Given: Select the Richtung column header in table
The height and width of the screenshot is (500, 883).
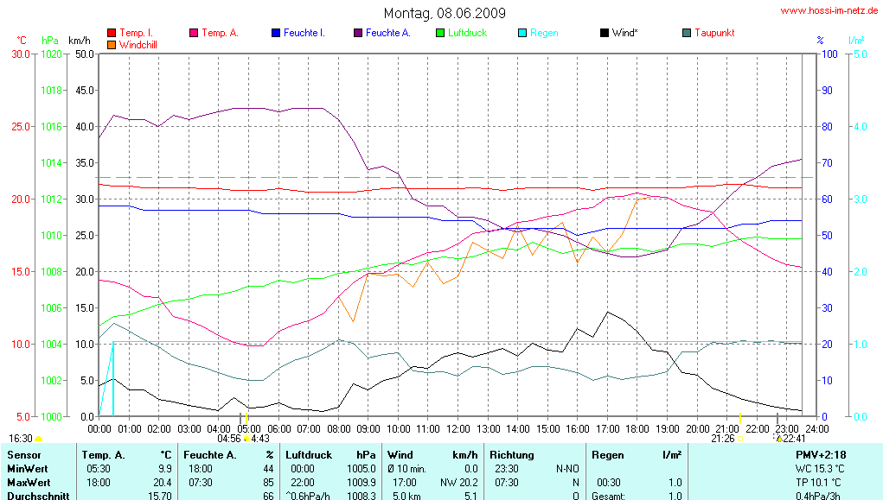Looking at the screenshot, I should [511, 454].
